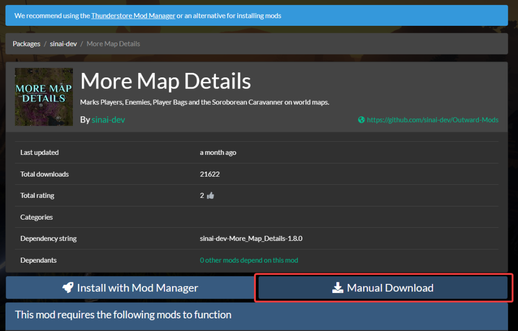
Task: Click the Total downloads label
Action: click(45, 174)
